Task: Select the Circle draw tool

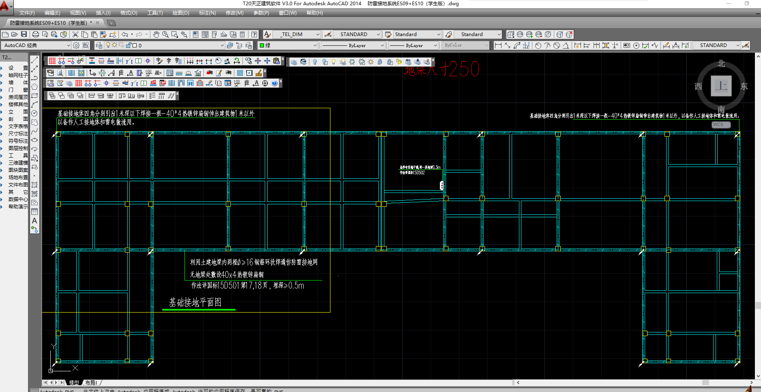Action: pyautogui.click(x=34, y=113)
